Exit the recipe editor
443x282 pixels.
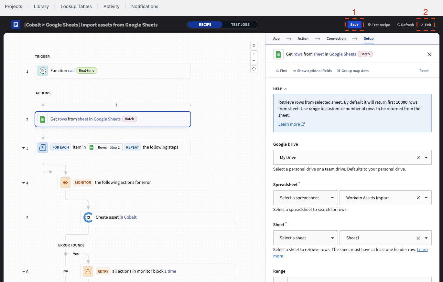tap(426, 25)
